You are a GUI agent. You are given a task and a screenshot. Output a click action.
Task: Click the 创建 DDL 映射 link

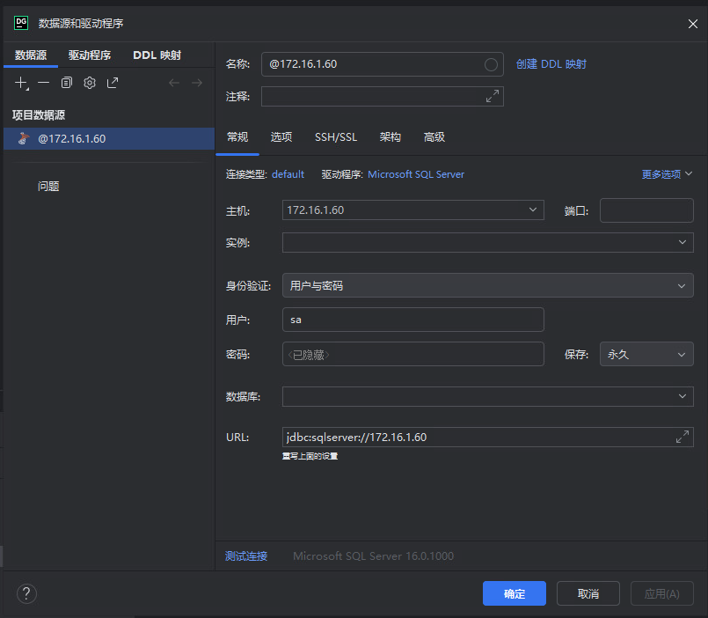[551, 64]
